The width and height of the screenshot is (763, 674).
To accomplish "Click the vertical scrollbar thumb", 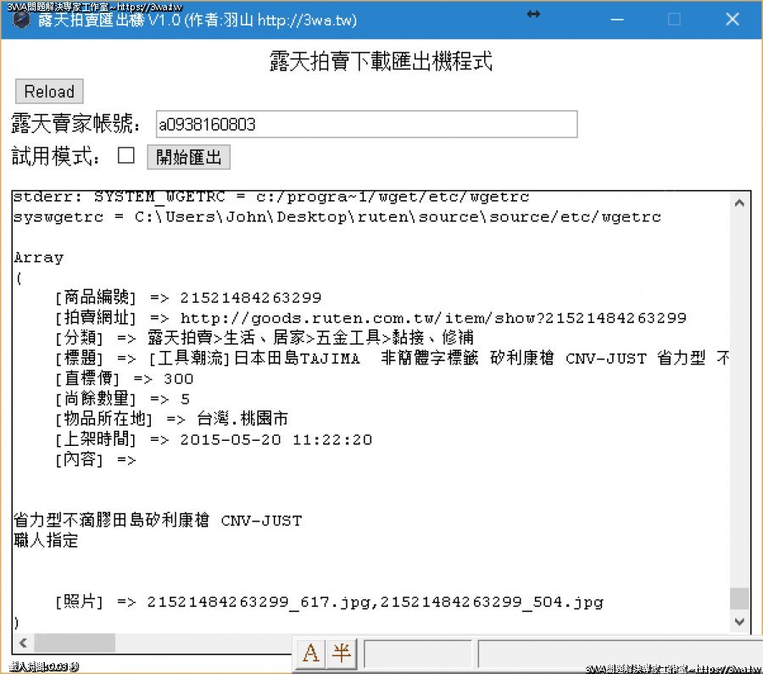I will pyautogui.click(x=739, y=598).
